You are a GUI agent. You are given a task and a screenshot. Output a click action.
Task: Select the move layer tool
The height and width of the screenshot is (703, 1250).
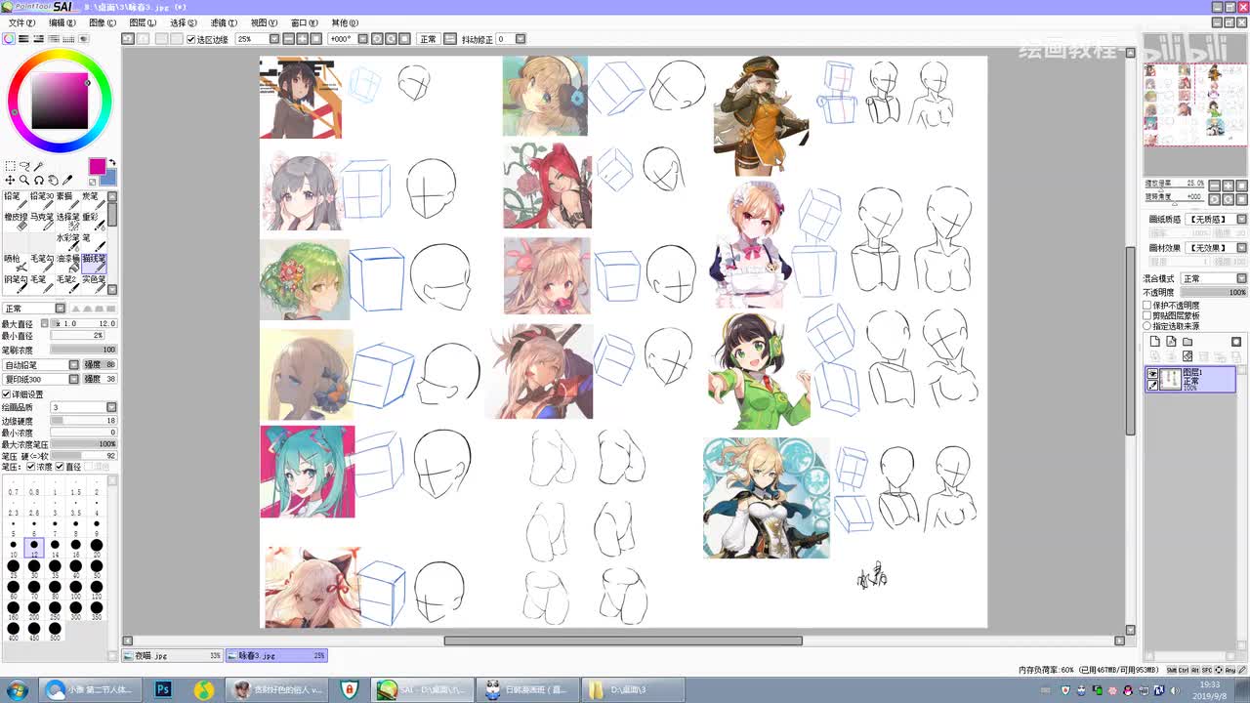coord(10,181)
